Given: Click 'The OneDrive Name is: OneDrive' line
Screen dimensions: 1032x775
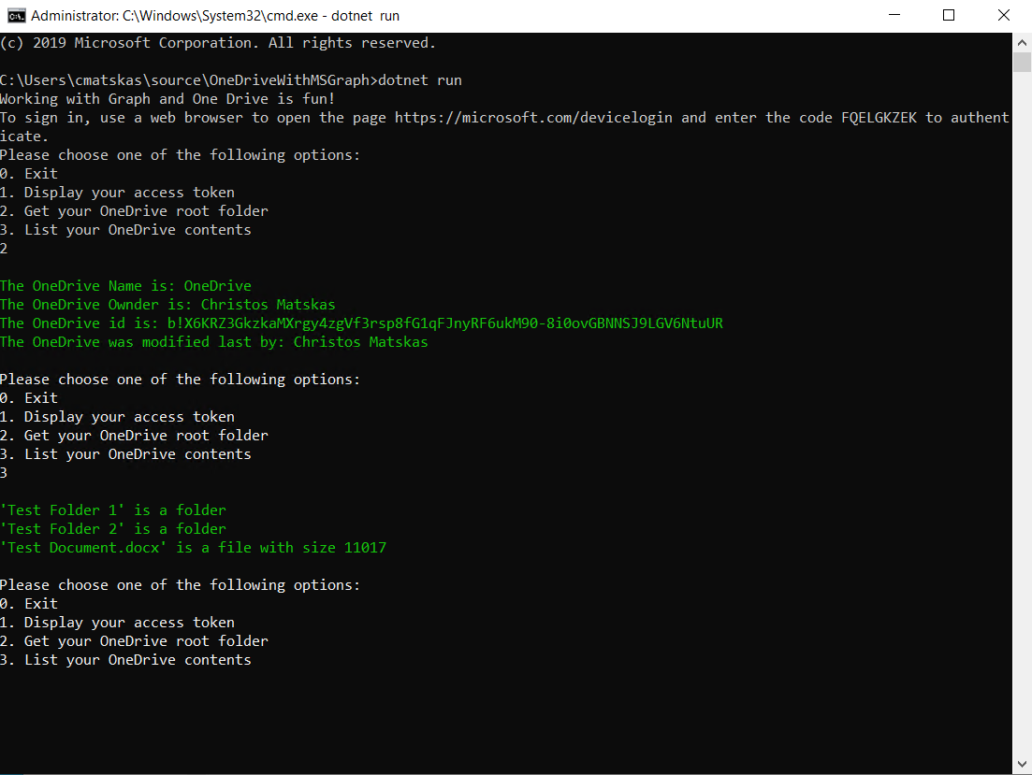Looking at the screenshot, I should [125, 286].
